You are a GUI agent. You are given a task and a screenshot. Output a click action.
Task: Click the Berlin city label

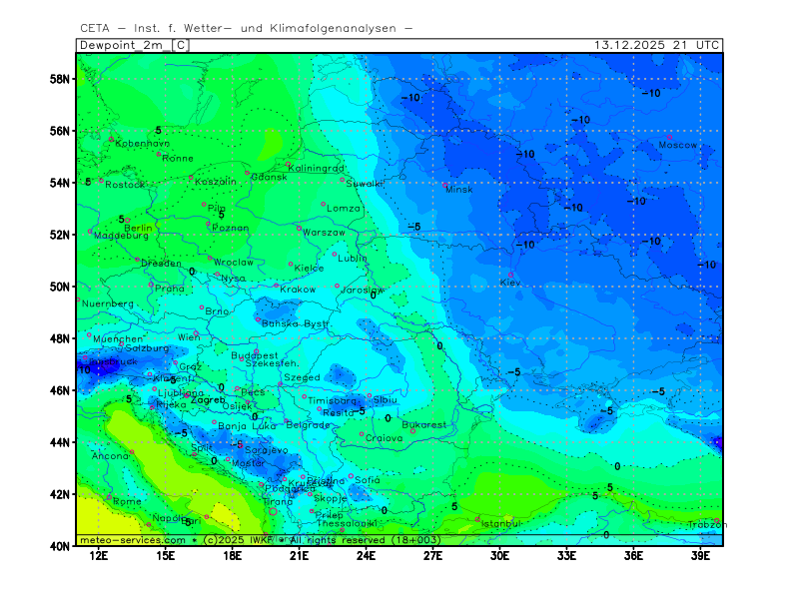(x=137, y=228)
